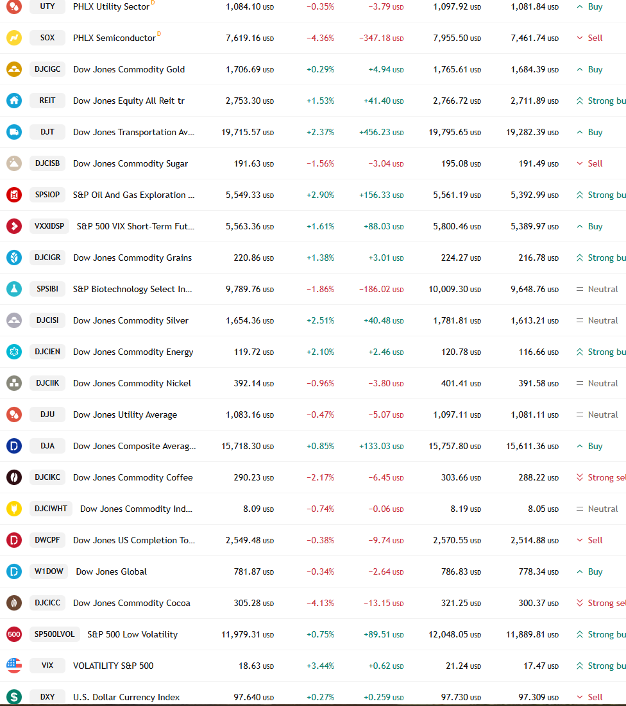626x706 pixels.
Task: Click the Dow Jones Utility Average DJU icon
Action: tap(14, 415)
